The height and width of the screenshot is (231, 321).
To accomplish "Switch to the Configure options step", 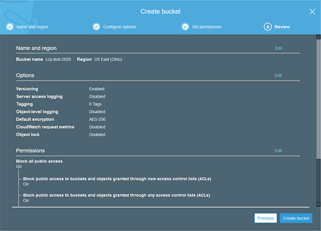I will click(119, 27).
